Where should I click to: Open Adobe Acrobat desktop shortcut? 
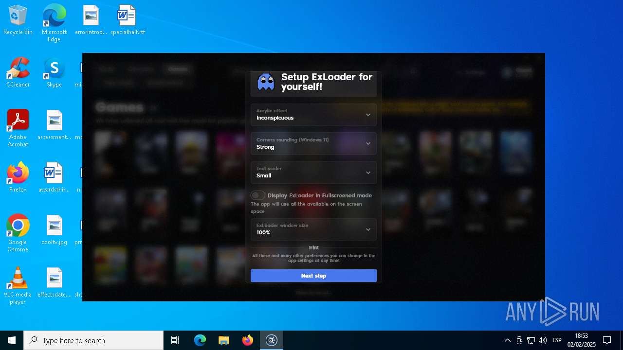(18, 128)
